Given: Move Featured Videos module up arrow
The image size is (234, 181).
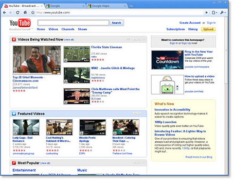Looking at the screenshot, I should coord(134,113).
